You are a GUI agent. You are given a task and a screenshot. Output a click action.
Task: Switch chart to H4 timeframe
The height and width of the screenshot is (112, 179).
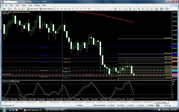77,9
